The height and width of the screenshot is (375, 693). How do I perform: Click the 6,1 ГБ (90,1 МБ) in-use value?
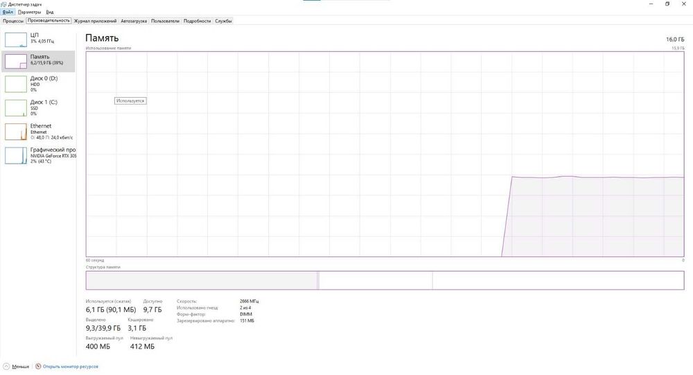(x=111, y=310)
